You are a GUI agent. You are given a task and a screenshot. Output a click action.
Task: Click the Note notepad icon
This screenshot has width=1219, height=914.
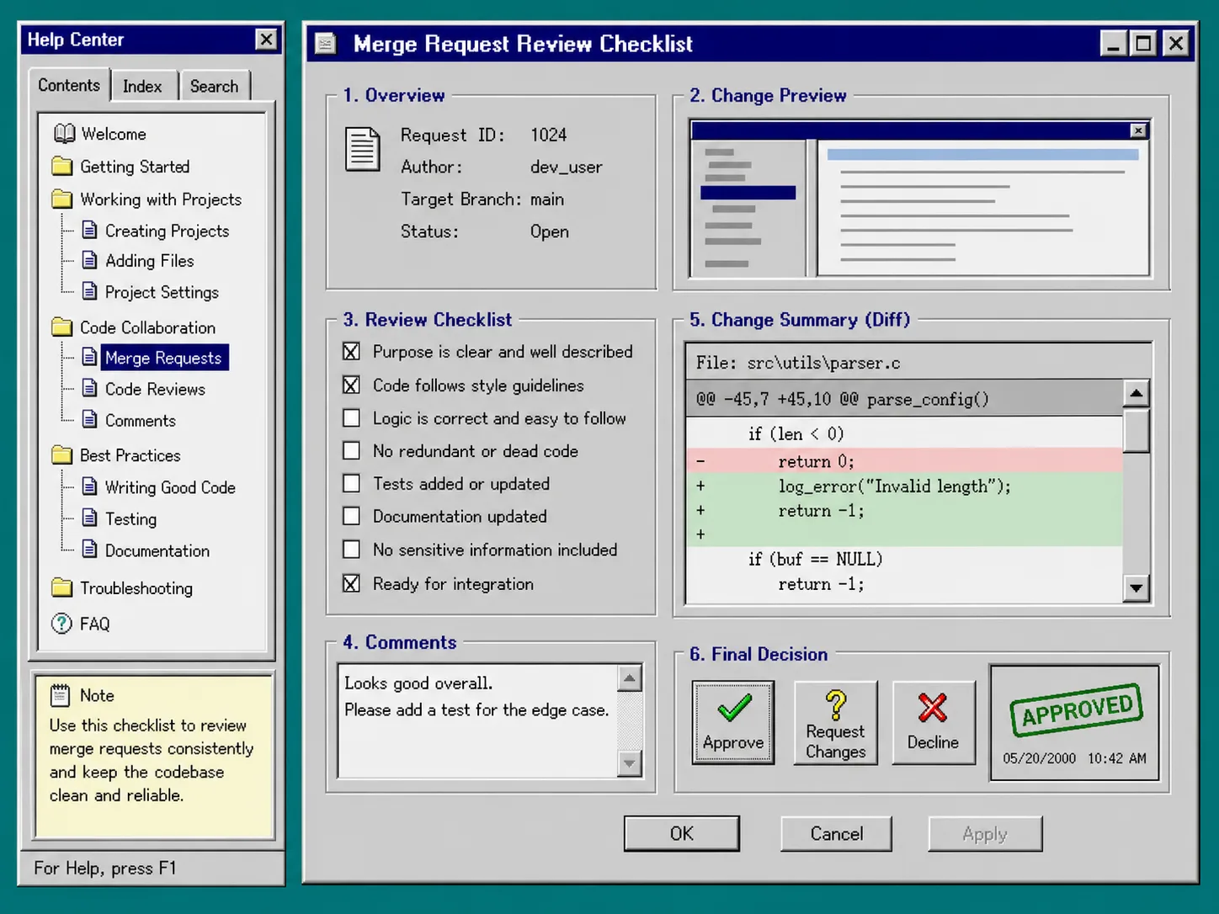tap(61, 694)
